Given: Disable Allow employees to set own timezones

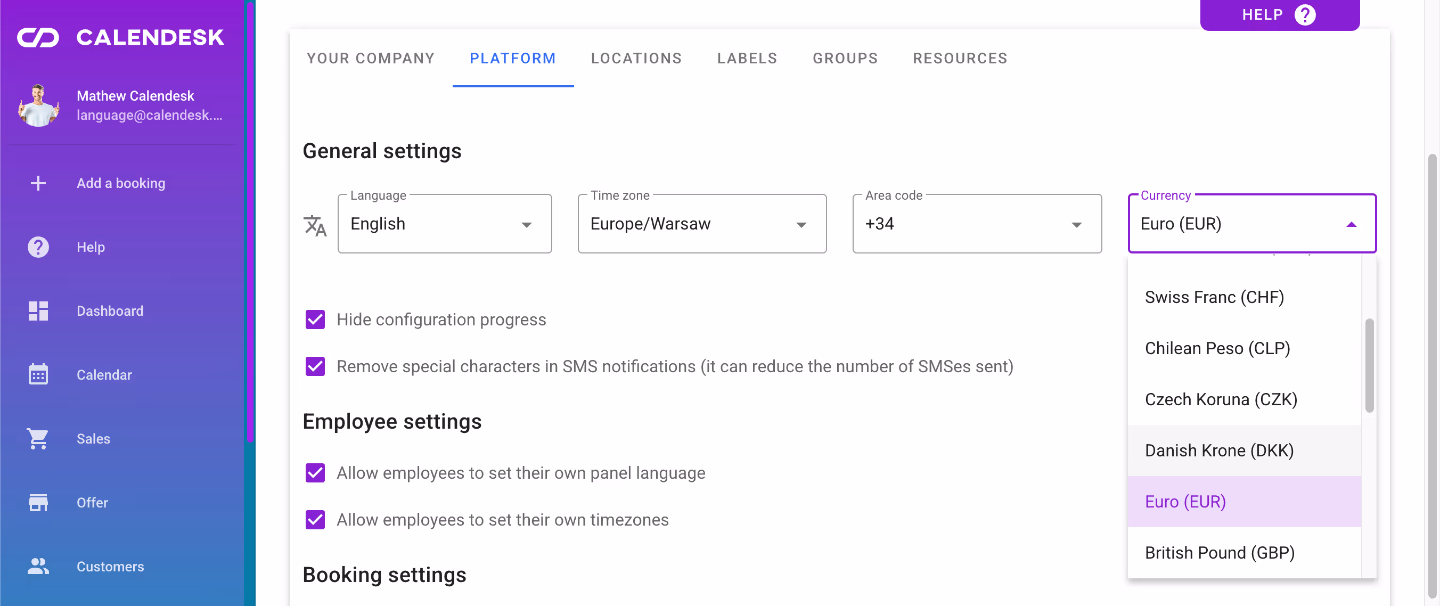Looking at the screenshot, I should click(x=315, y=520).
